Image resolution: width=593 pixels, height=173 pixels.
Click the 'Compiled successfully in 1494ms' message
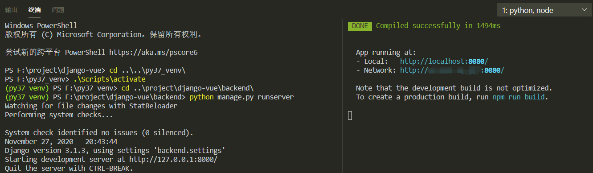pyautogui.click(x=438, y=26)
